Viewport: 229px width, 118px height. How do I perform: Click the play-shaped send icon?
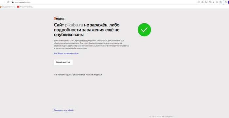click(206, 2)
